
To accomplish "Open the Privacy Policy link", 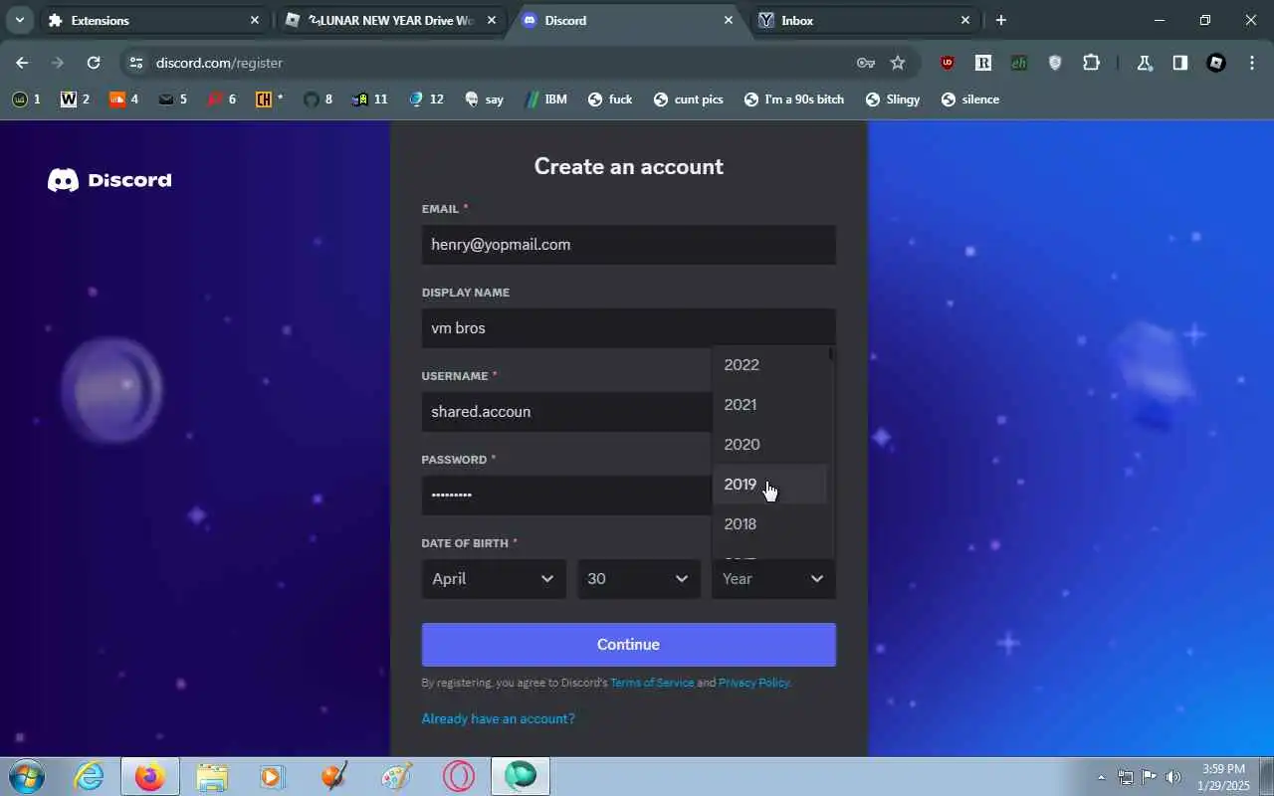I will click(x=753, y=683).
